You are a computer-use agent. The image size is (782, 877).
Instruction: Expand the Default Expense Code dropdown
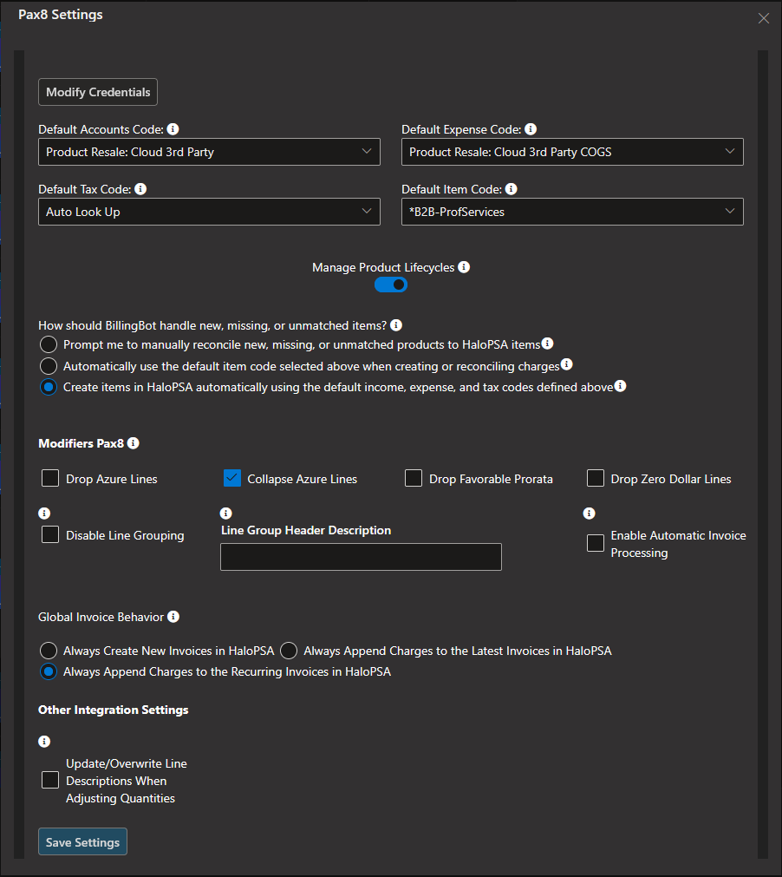pos(572,152)
